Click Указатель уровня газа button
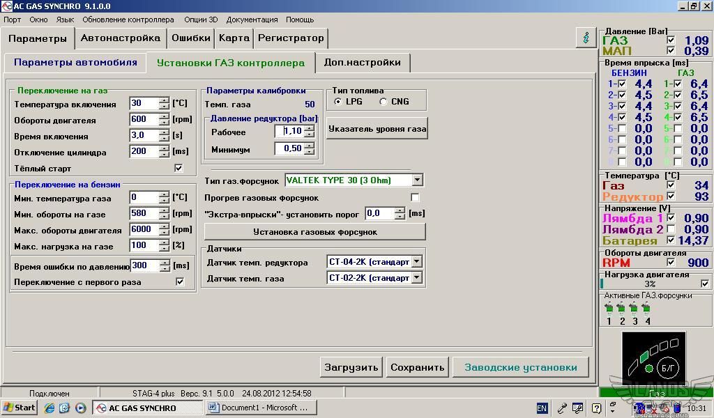 (x=377, y=129)
